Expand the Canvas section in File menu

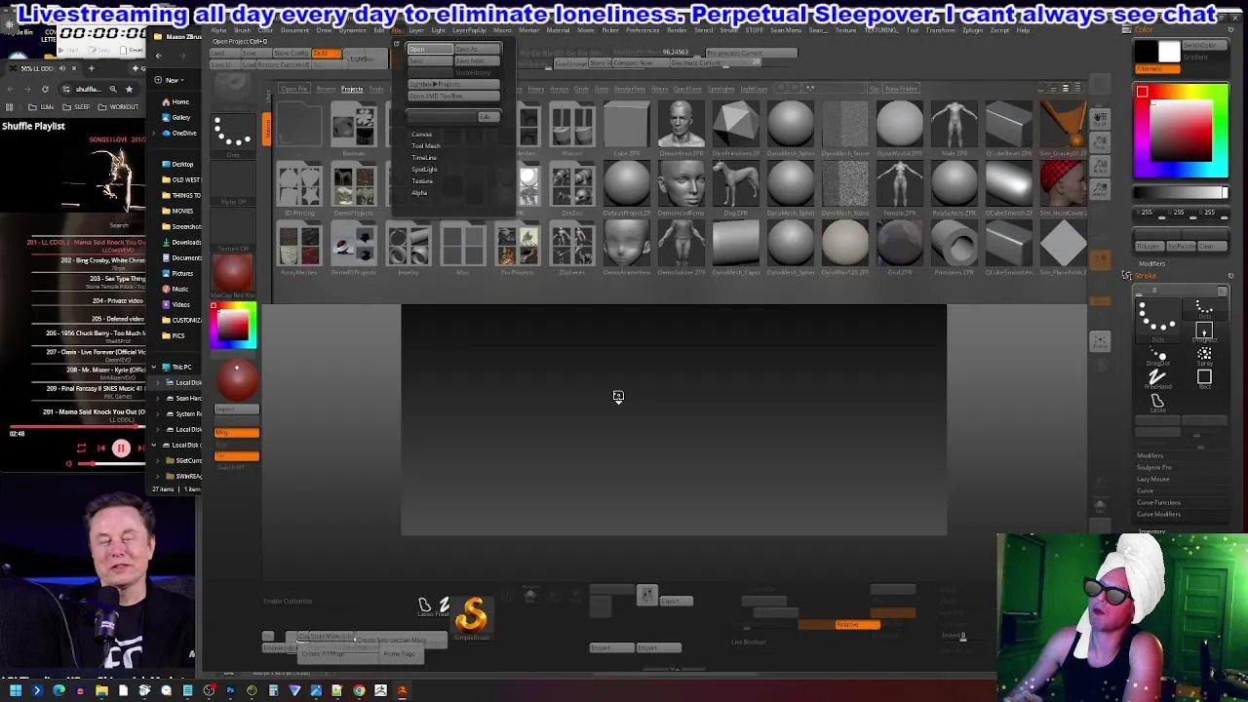(x=421, y=135)
